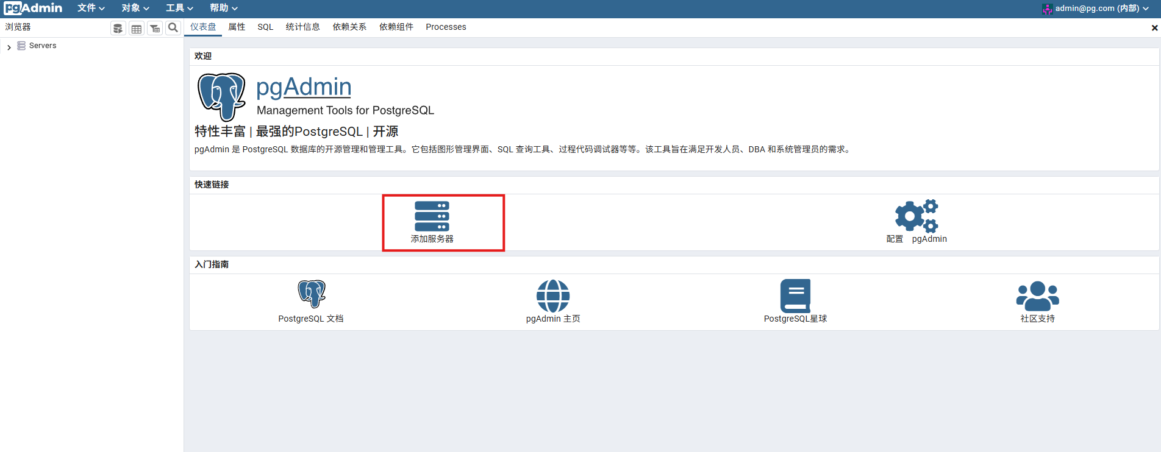1161x452 pixels.
Task: Click the Add Server (添加服务器) icon
Action: 432,216
